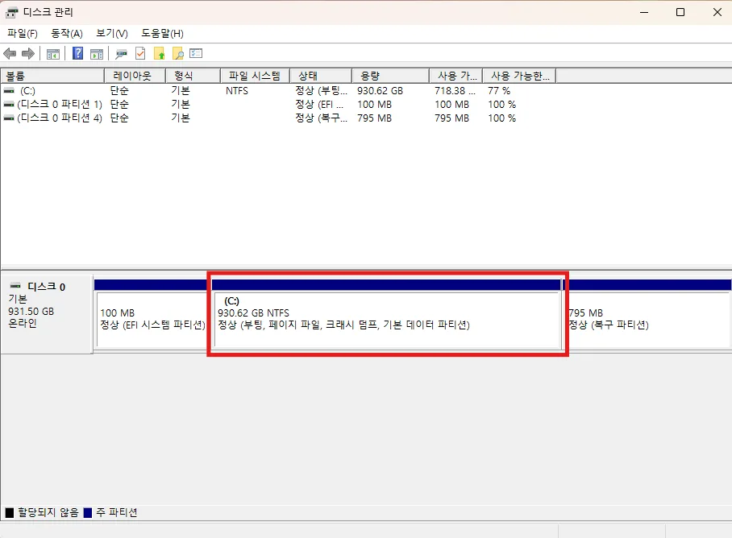Viewport: 732px width, 538px height.
Task: Click the 77 % free cell
Action: click(x=499, y=91)
